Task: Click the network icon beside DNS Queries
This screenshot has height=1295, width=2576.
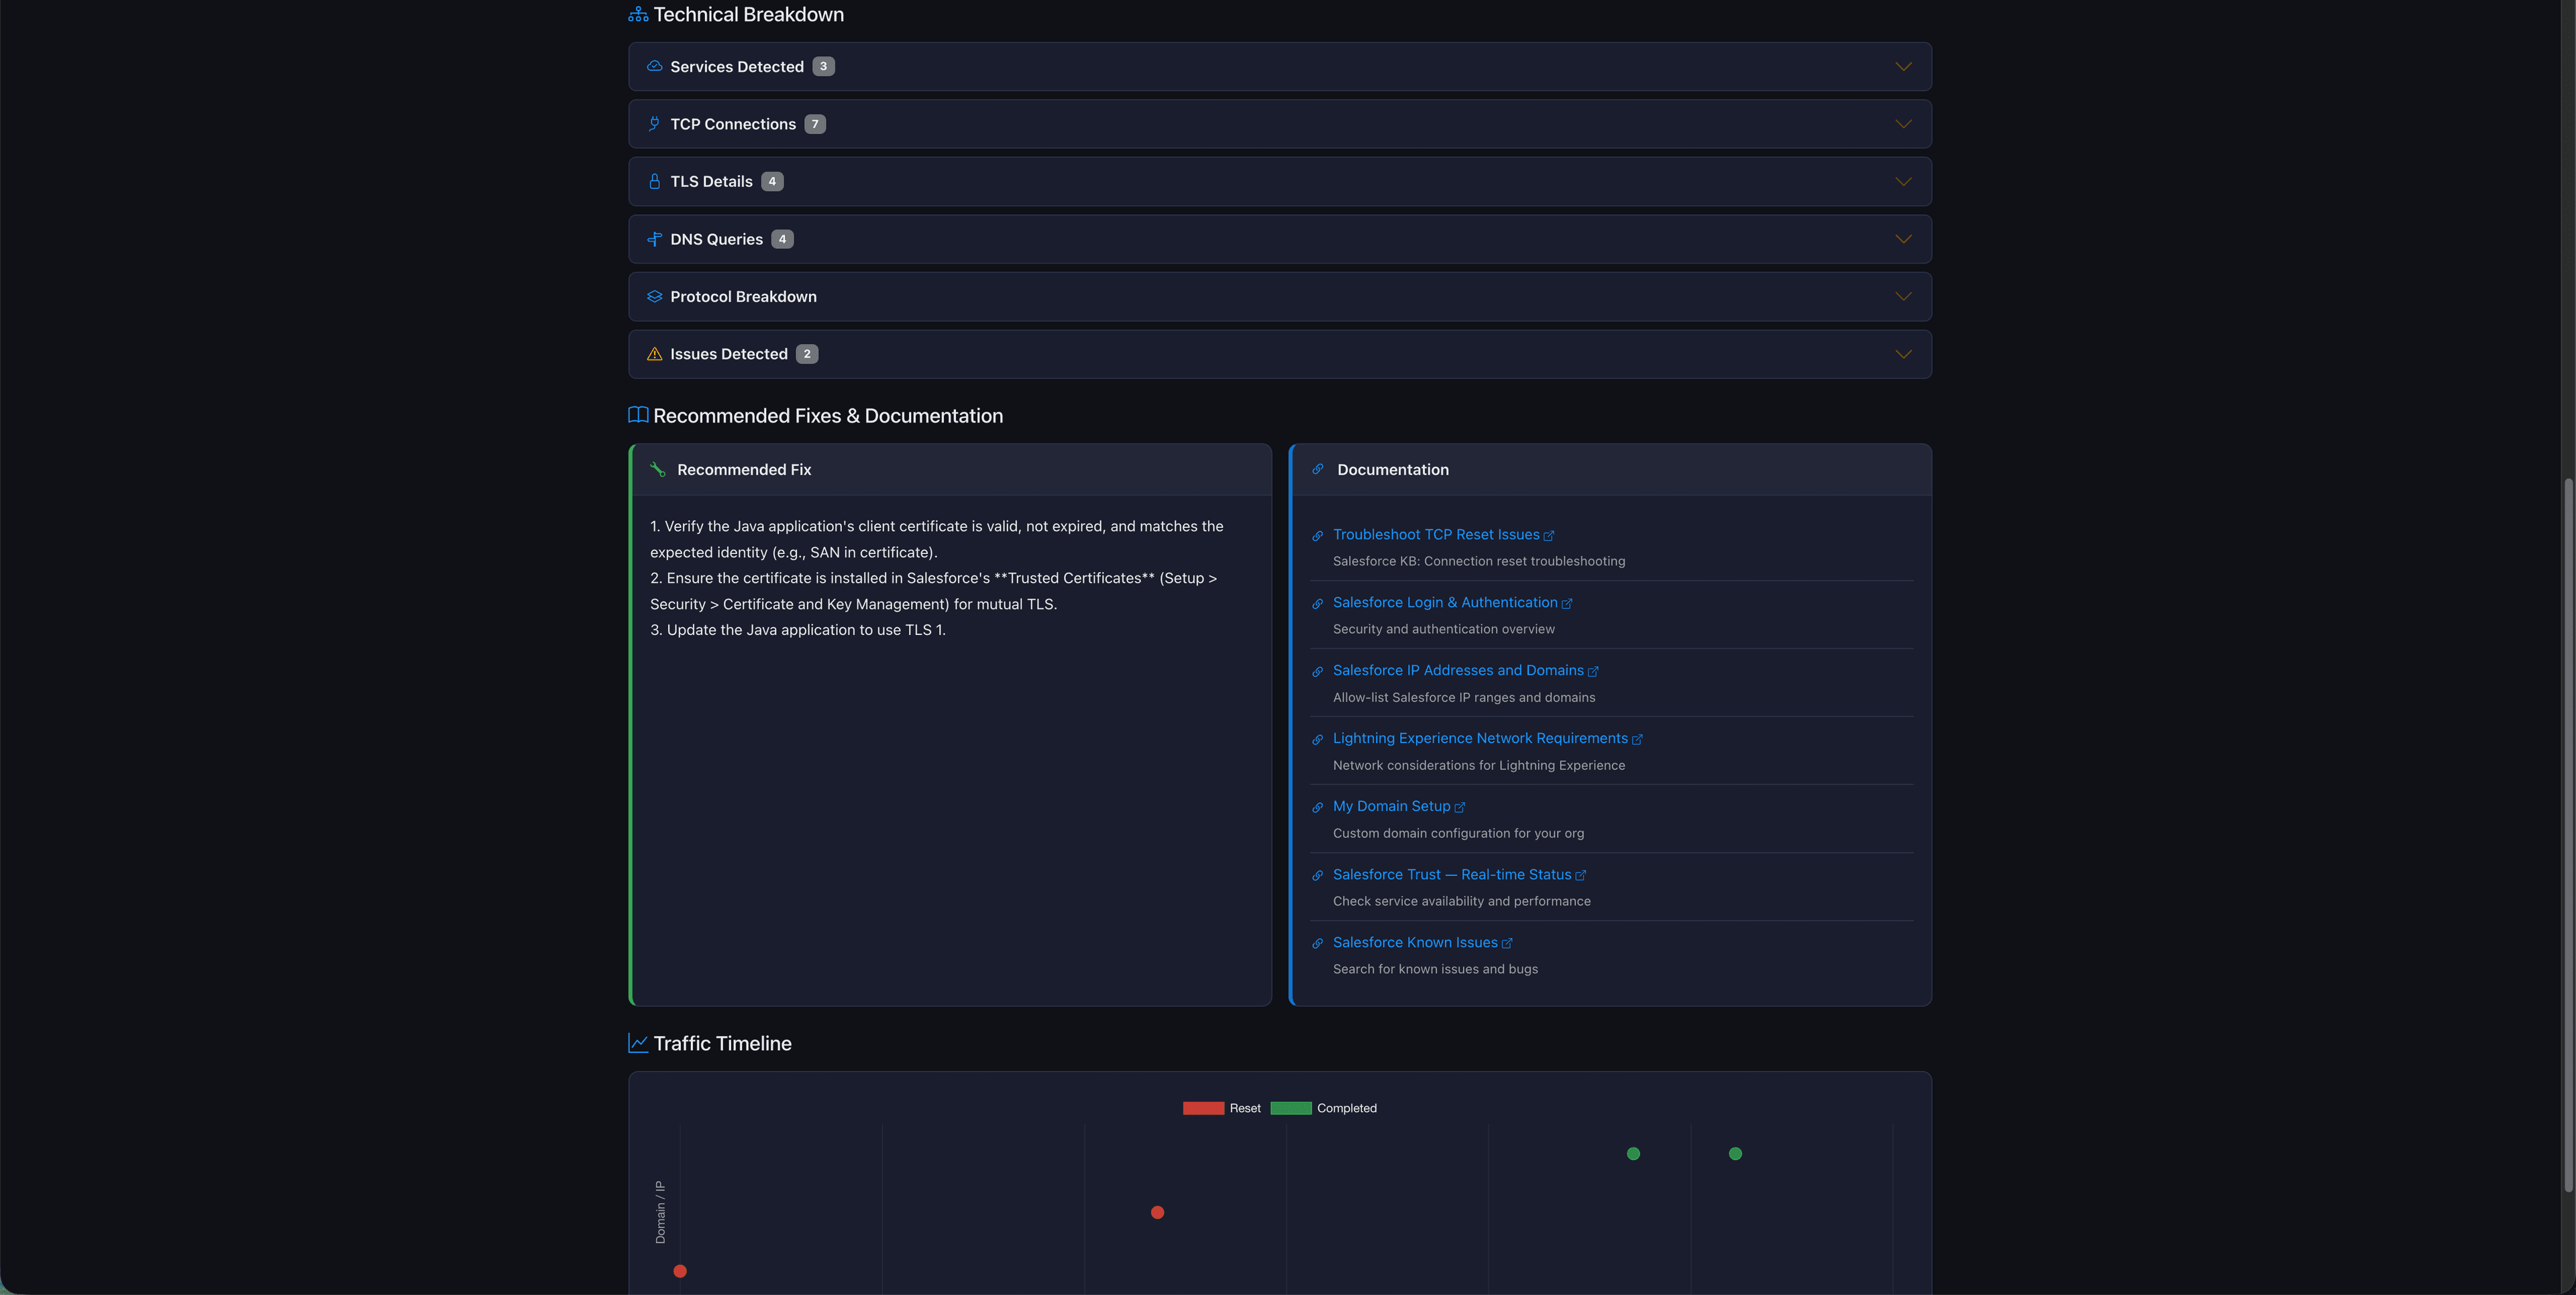Action: coord(654,238)
